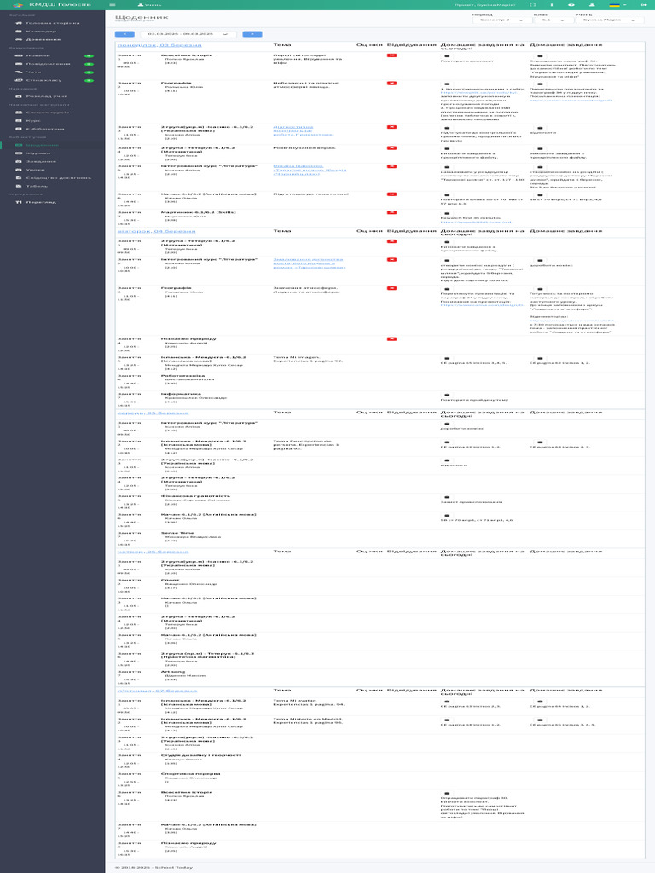Click the school logo in the header
Screen dimensions: 655x873
tap(19, 5)
